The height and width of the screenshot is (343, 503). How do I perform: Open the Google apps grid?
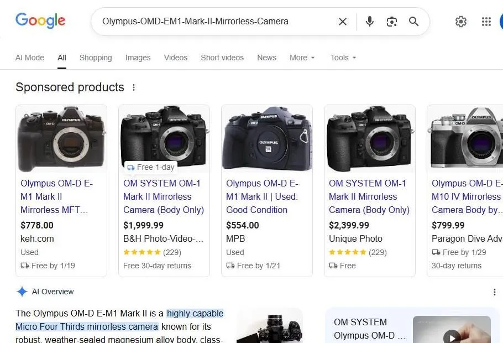[486, 22]
